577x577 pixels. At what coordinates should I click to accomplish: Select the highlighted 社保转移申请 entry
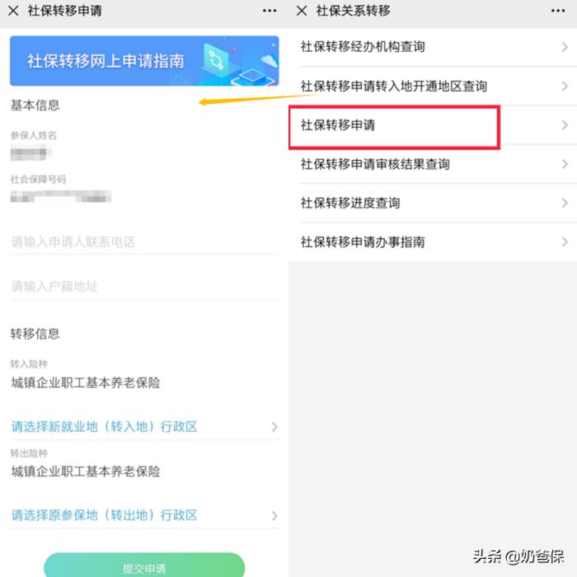tap(433, 125)
